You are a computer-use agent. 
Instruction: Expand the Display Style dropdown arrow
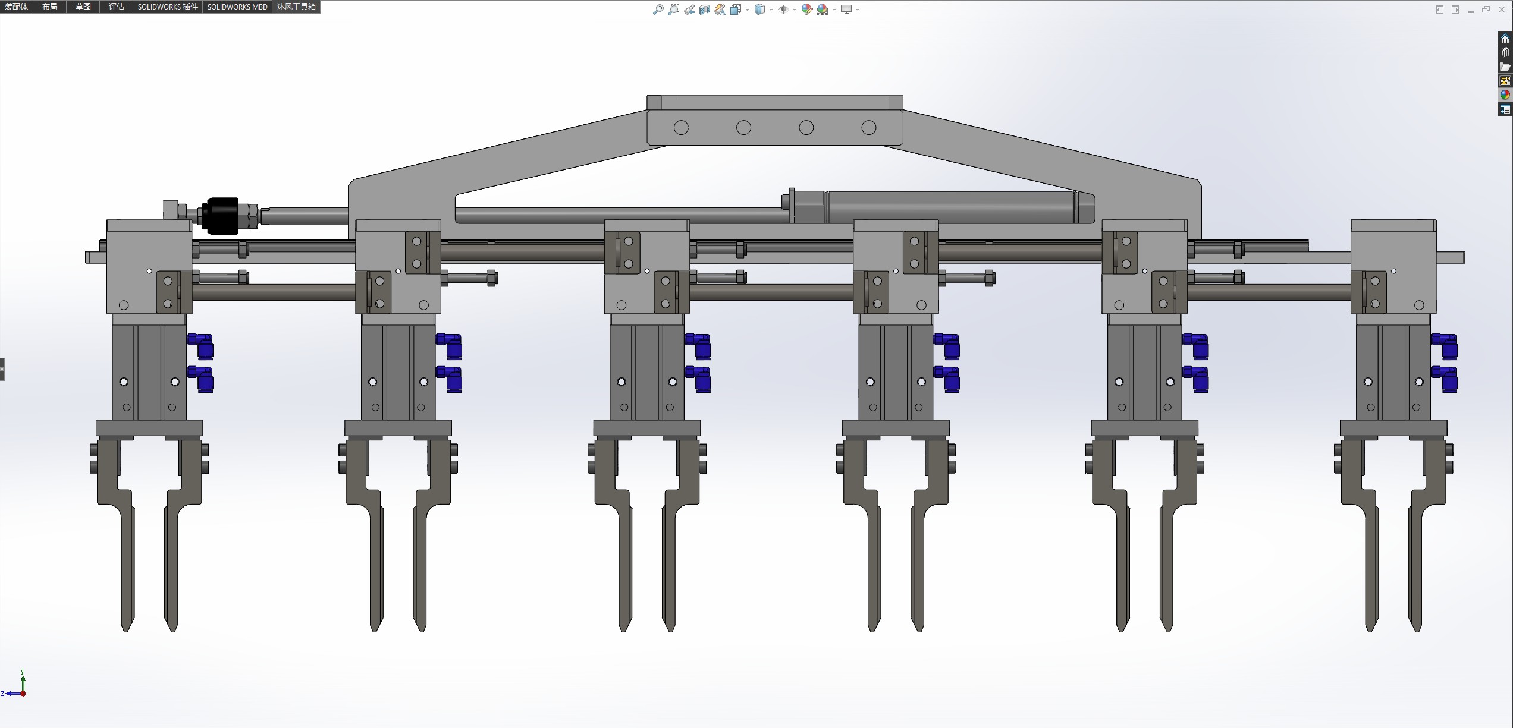coord(771,10)
